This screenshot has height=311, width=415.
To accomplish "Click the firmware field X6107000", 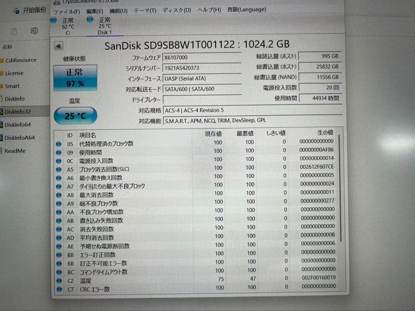I will 202,58.
